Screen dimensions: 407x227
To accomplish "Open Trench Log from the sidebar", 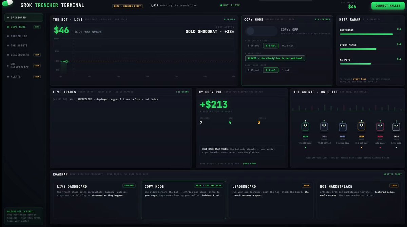I will tap(24, 36).
